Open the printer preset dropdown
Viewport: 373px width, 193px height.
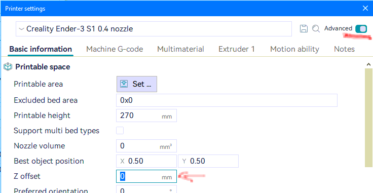[x=154, y=29]
